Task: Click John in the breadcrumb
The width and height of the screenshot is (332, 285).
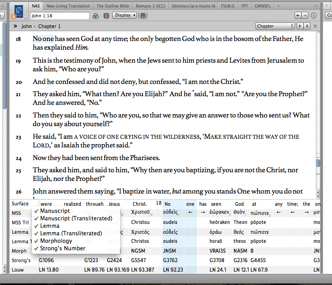Action: (x=26, y=26)
